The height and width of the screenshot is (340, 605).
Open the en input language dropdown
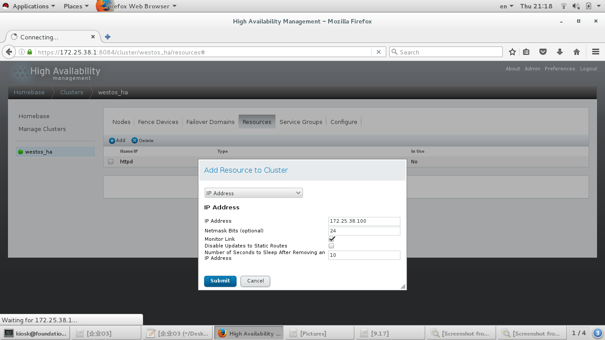click(x=507, y=6)
